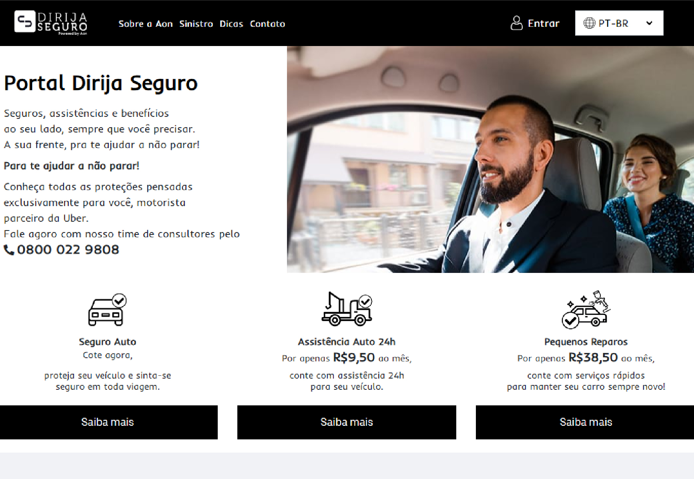Expand the language chevron arrow
This screenshot has height=479, width=694.
coord(649,23)
